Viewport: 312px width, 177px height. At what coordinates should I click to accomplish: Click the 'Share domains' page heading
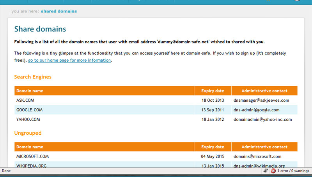coord(40,29)
